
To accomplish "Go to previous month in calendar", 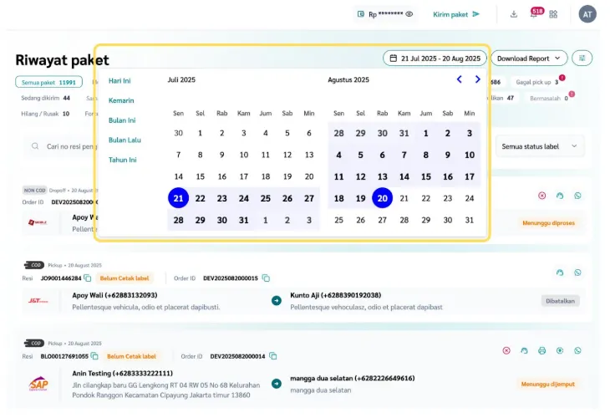I will pos(459,79).
